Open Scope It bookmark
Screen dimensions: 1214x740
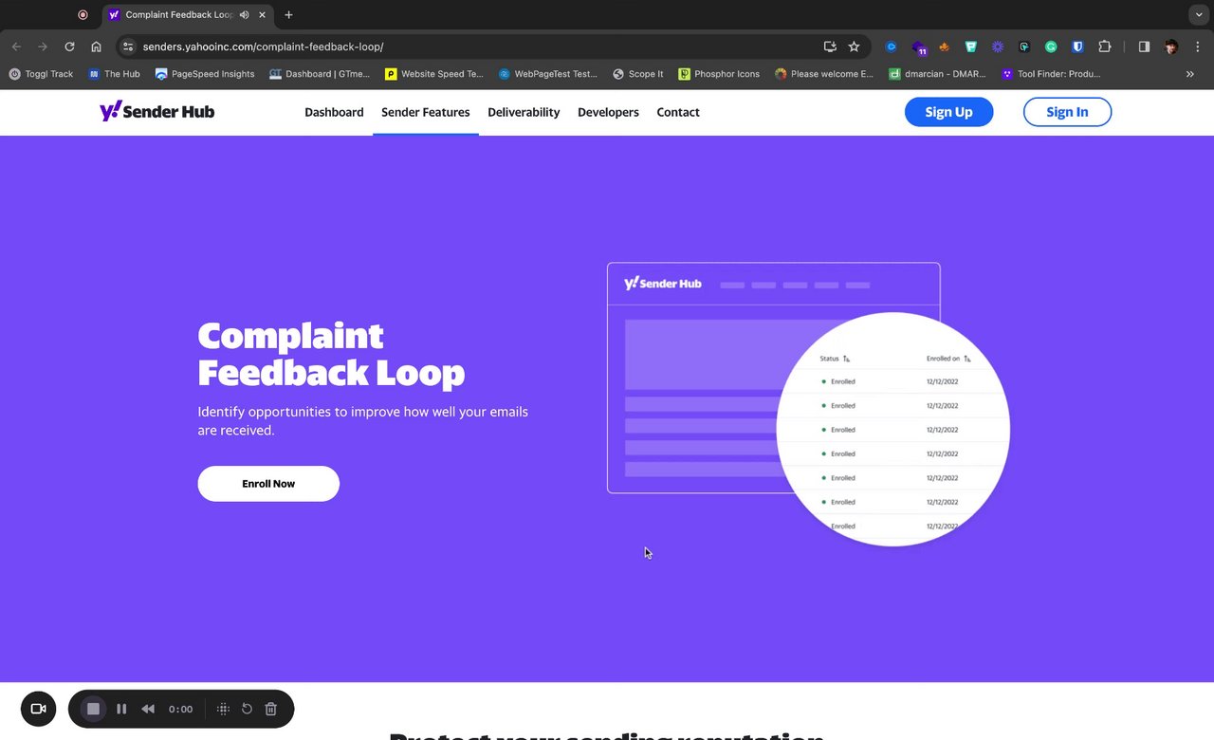638,74
